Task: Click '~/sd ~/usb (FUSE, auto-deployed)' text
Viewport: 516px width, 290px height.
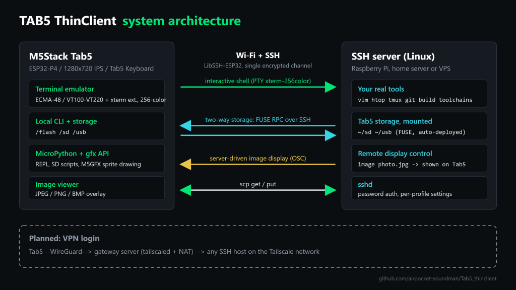Action: 412,132
